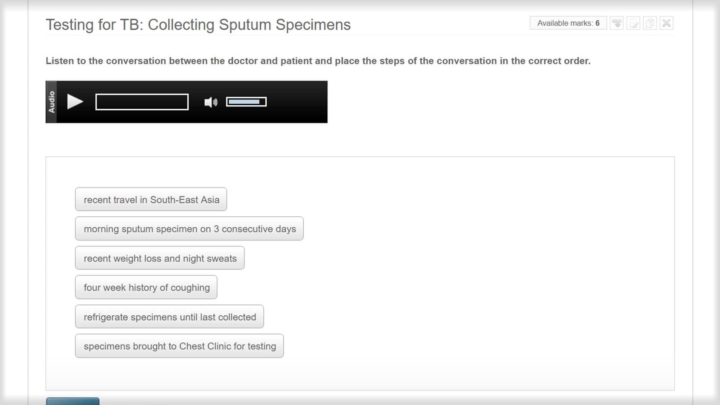Select 'recent travel in South-East Asia' item
This screenshot has width=720, height=405.
point(151,199)
